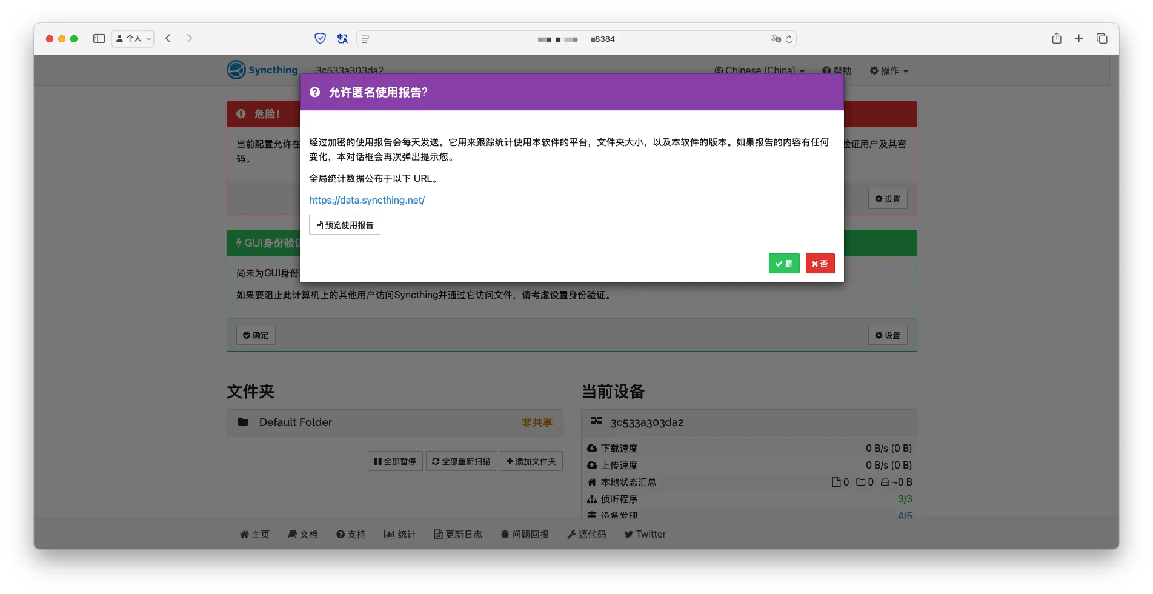1153x594 pixels.
Task: Preview the usage report (预览使用报告)
Action: click(344, 225)
